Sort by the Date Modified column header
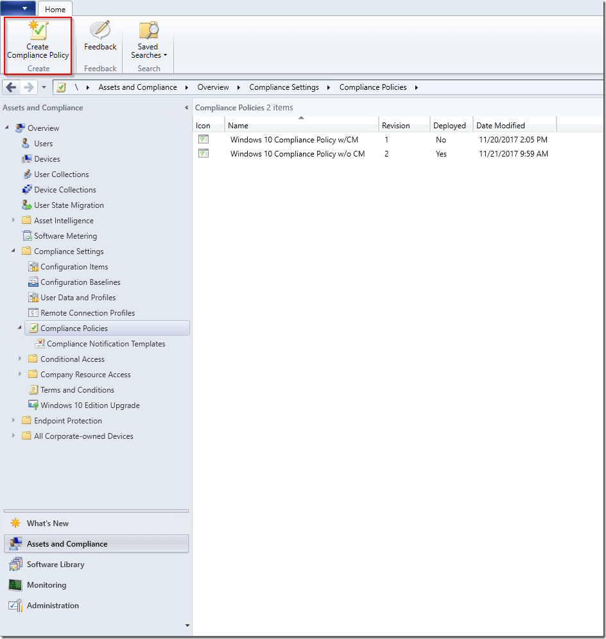The image size is (606, 639). point(501,126)
